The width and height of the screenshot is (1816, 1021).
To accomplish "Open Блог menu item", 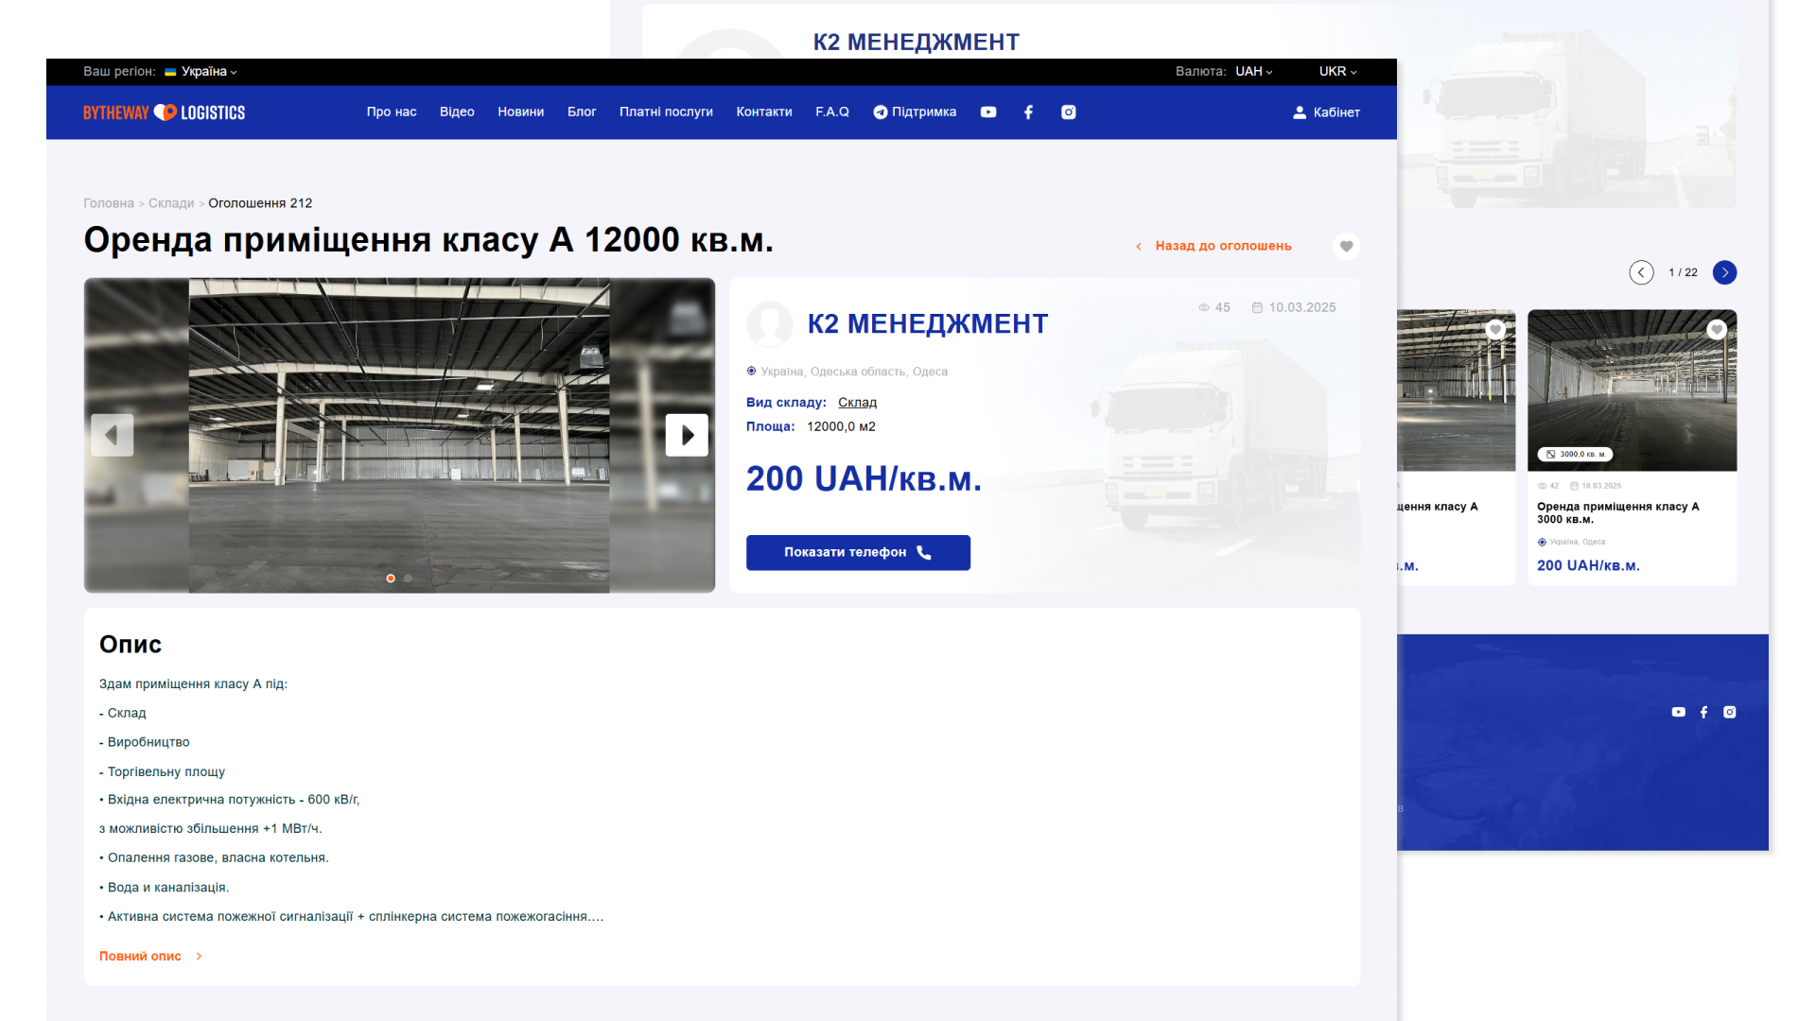I will [x=582, y=112].
